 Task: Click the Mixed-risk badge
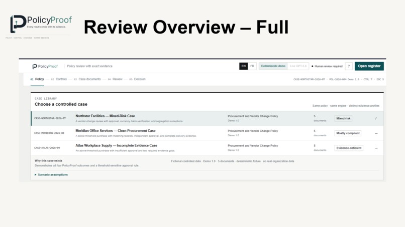tap(343, 119)
